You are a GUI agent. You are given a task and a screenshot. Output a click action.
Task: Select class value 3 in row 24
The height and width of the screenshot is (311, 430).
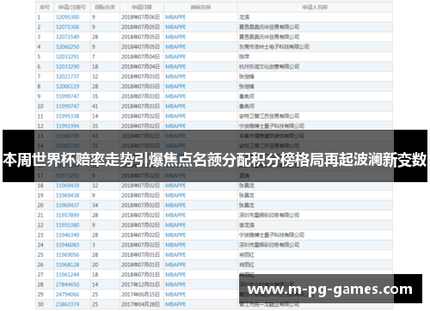coord(94,245)
